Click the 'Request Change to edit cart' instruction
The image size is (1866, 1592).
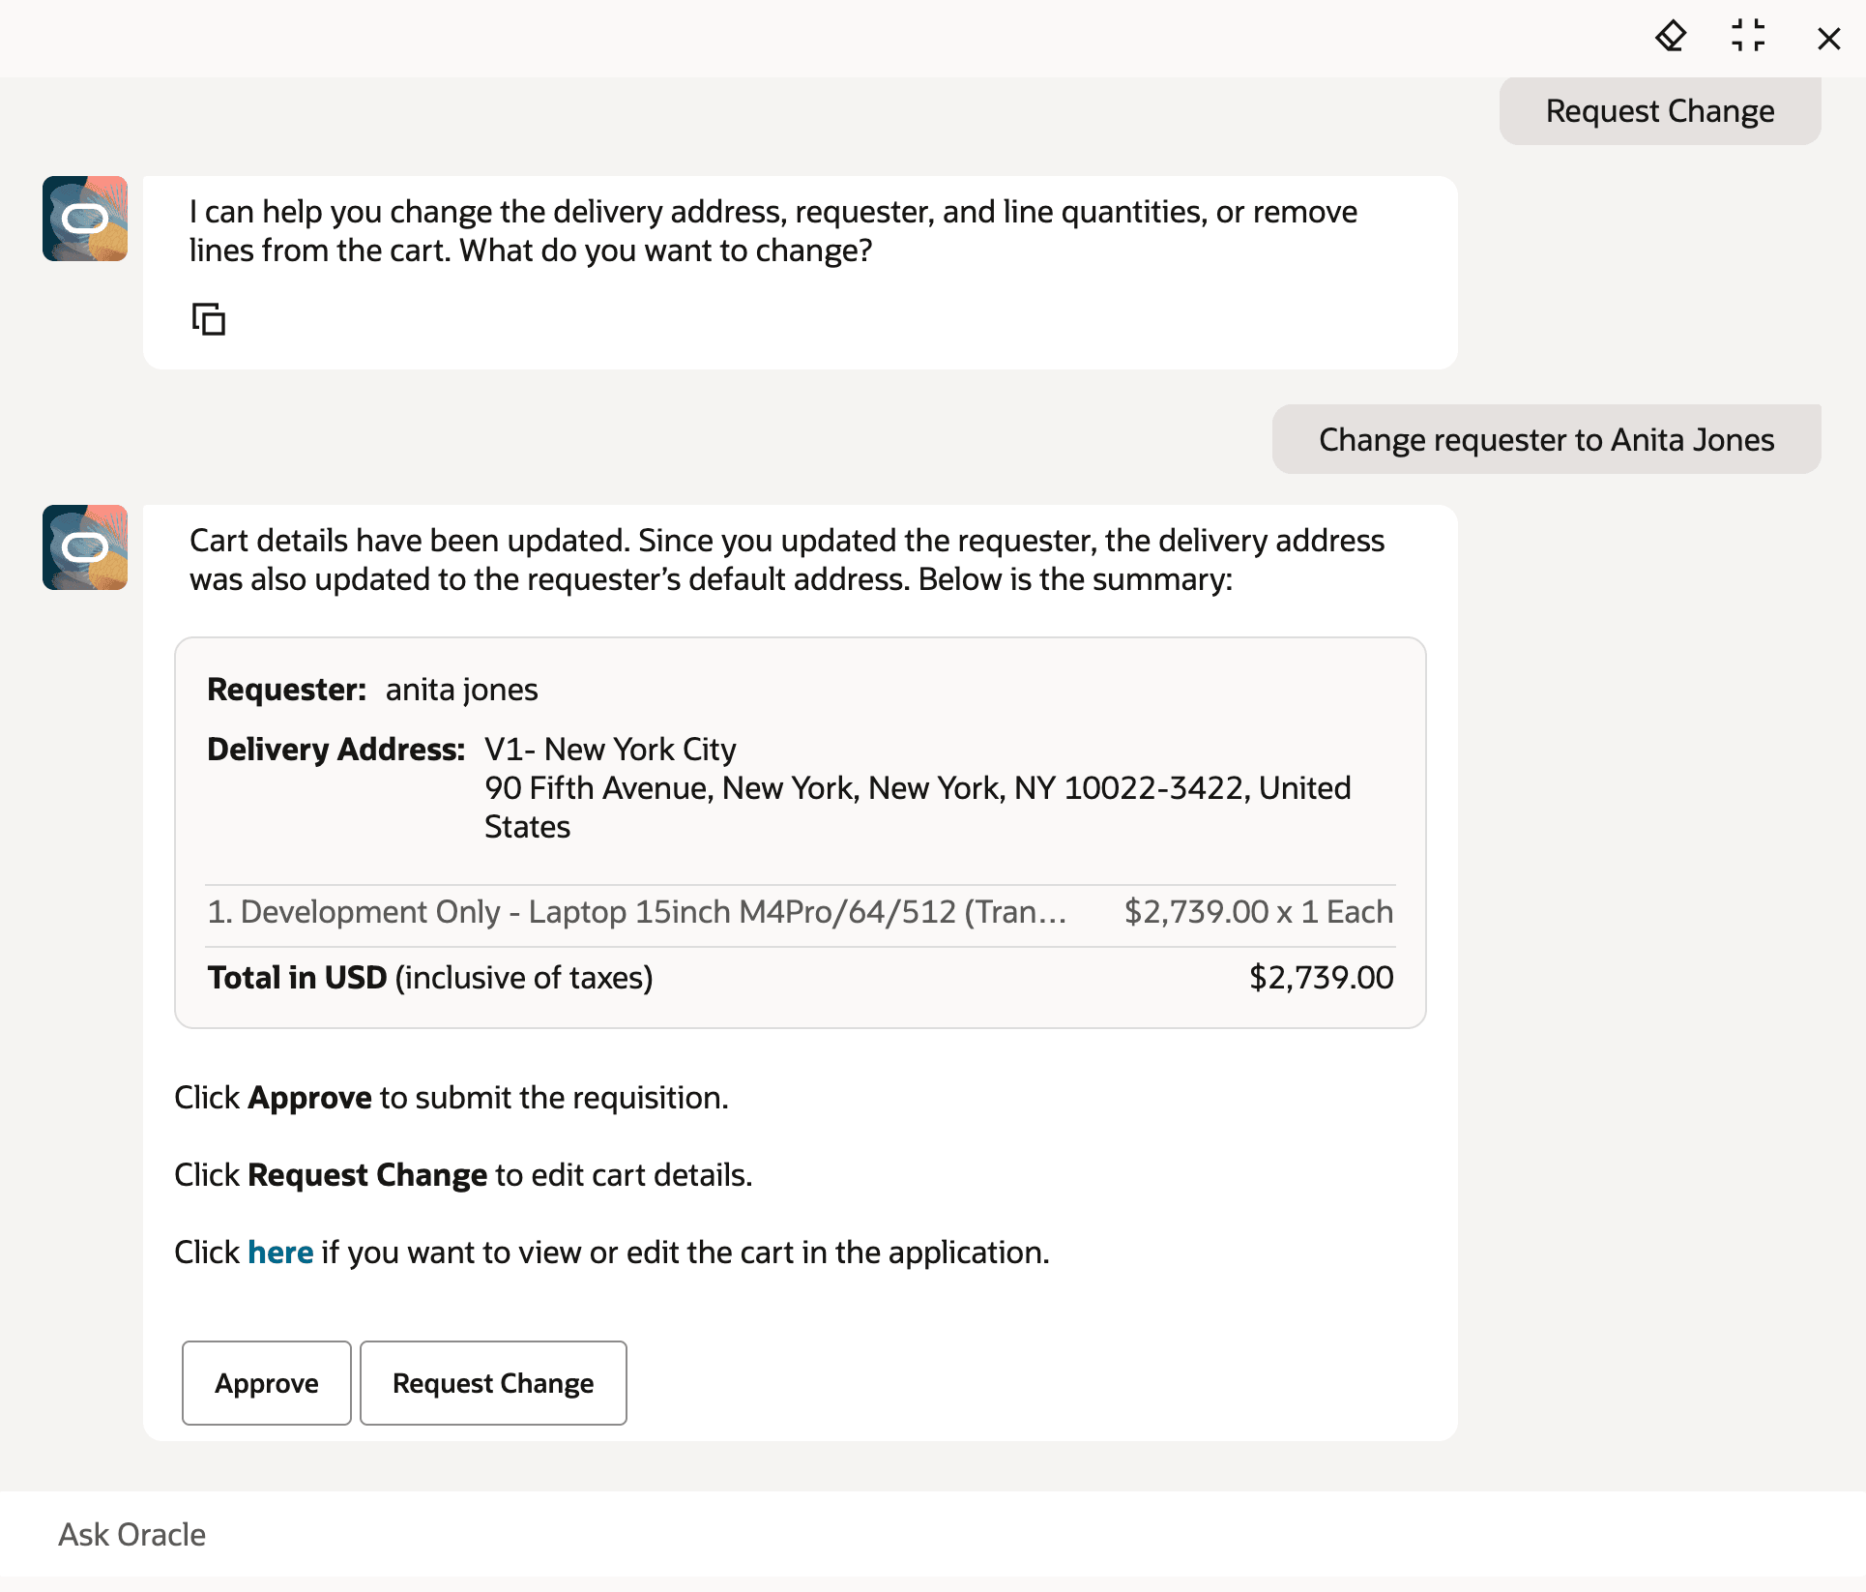[463, 1175]
